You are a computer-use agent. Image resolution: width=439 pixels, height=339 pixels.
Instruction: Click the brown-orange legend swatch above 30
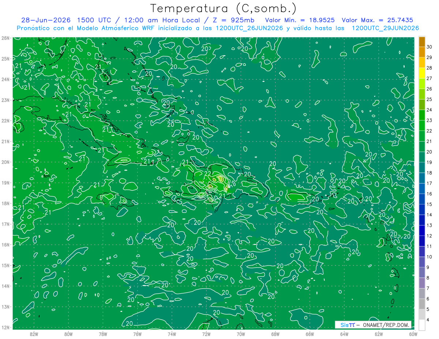coord(422,41)
